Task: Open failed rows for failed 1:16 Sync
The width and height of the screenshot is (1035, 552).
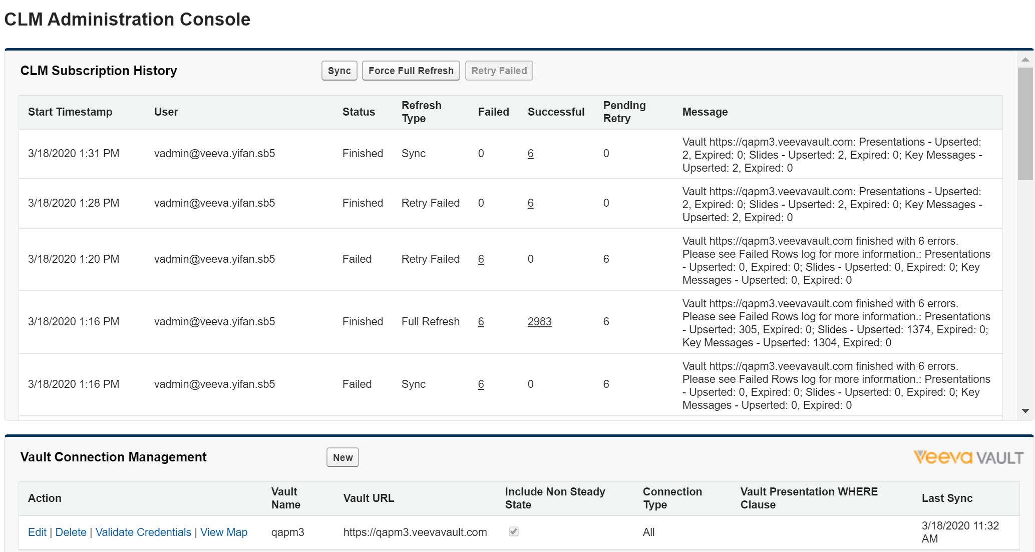Action: [481, 384]
